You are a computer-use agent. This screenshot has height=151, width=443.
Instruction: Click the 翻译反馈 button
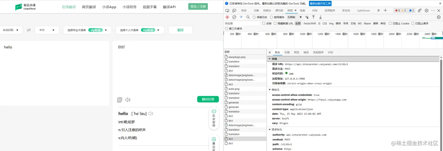208,99
